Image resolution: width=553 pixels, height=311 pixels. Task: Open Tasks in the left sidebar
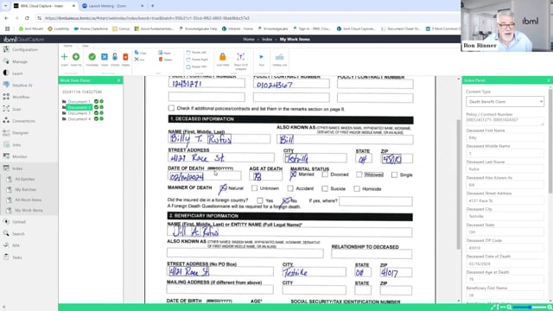[x=17, y=257]
